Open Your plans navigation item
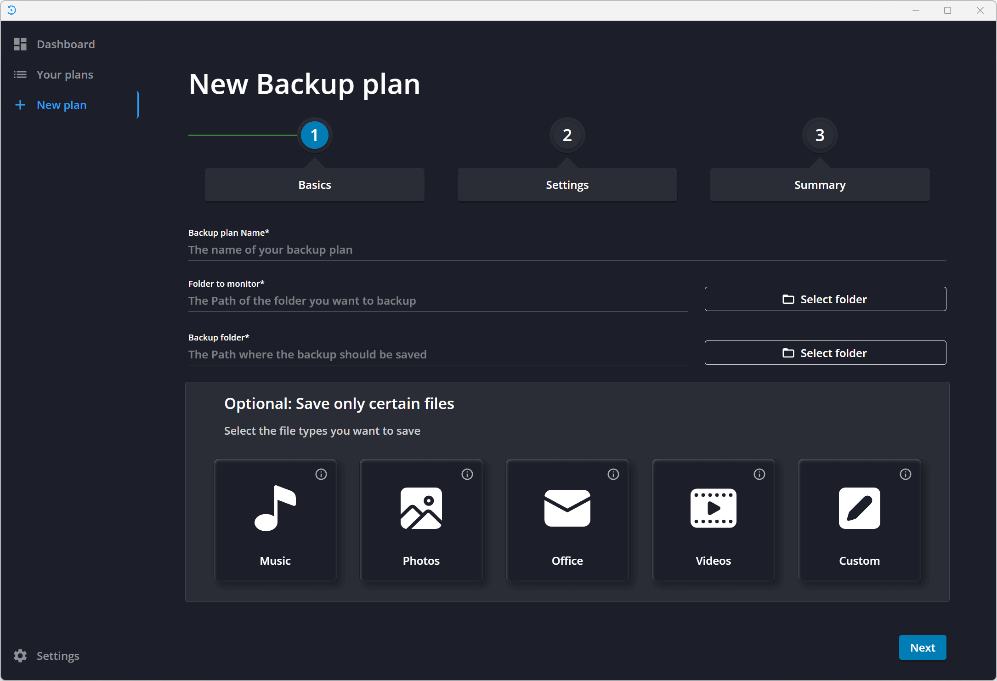The height and width of the screenshot is (681, 997). [65, 74]
